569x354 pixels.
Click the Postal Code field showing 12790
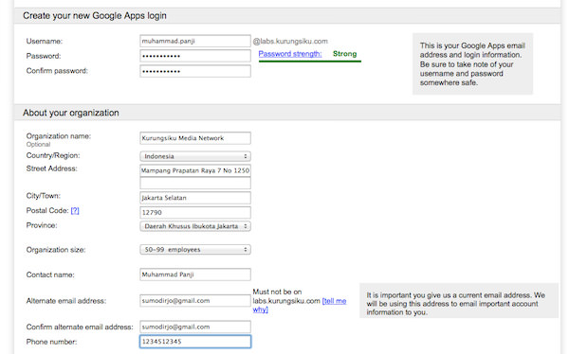[195, 212]
